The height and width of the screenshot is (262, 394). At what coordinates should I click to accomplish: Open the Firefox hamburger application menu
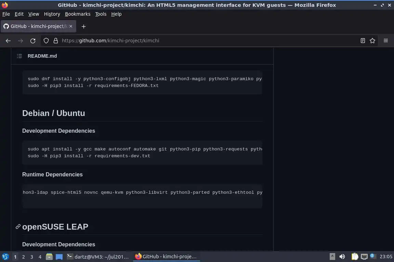tap(386, 41)
